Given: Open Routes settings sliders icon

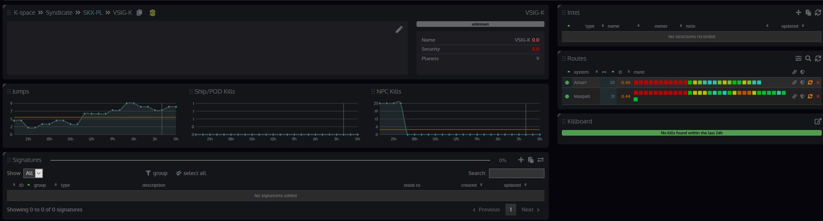Looking at the screenshot, I should coord(798,58).
